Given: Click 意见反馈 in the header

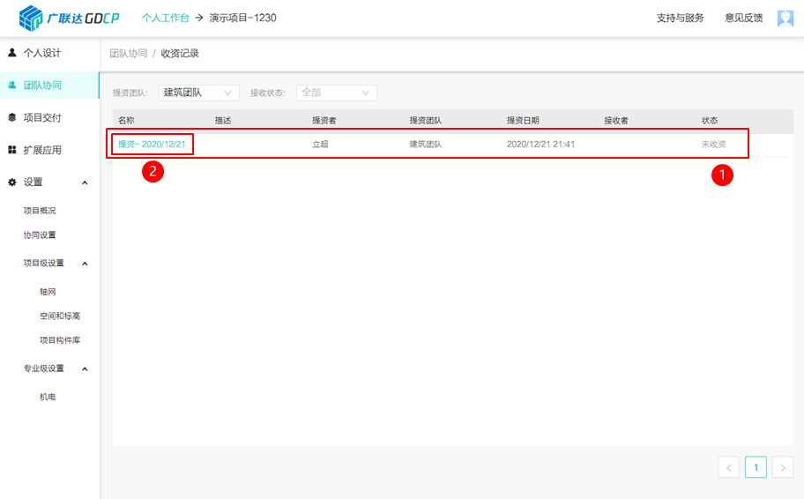Looking at the screenshot, I should [743, 18].
